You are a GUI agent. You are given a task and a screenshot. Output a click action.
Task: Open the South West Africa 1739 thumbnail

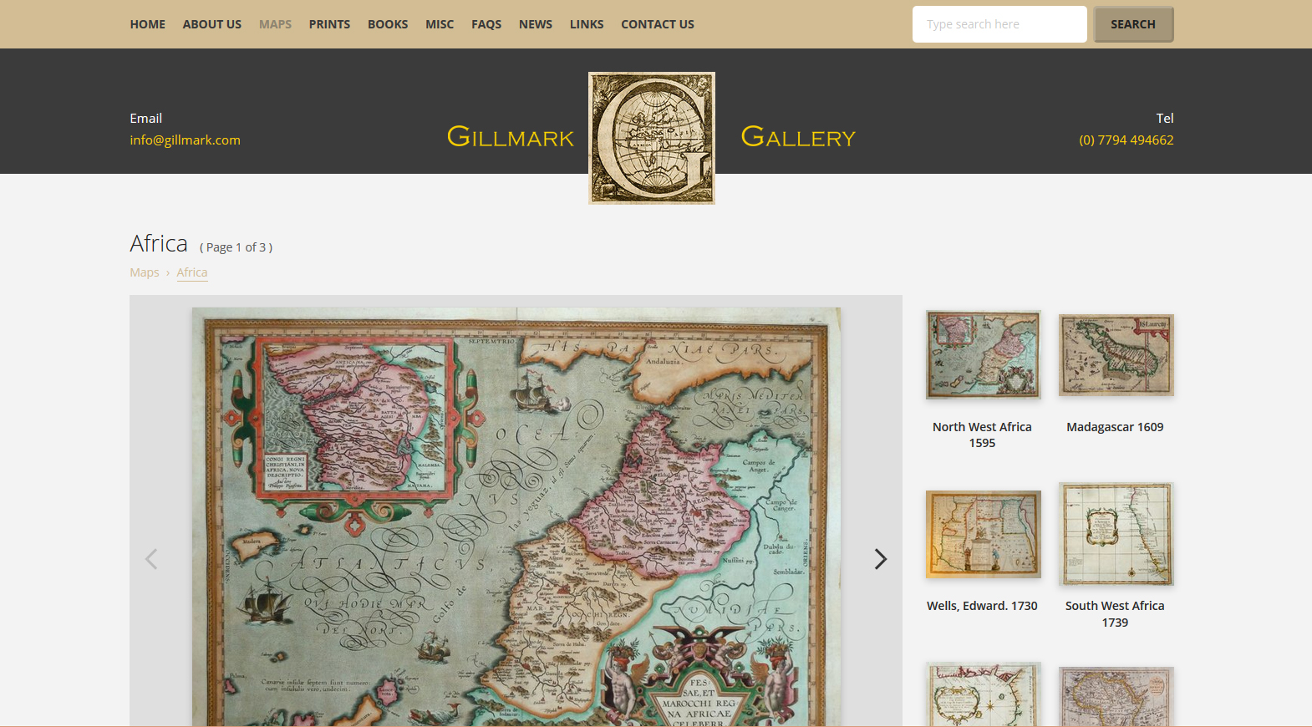click(x=1116, y=534)
